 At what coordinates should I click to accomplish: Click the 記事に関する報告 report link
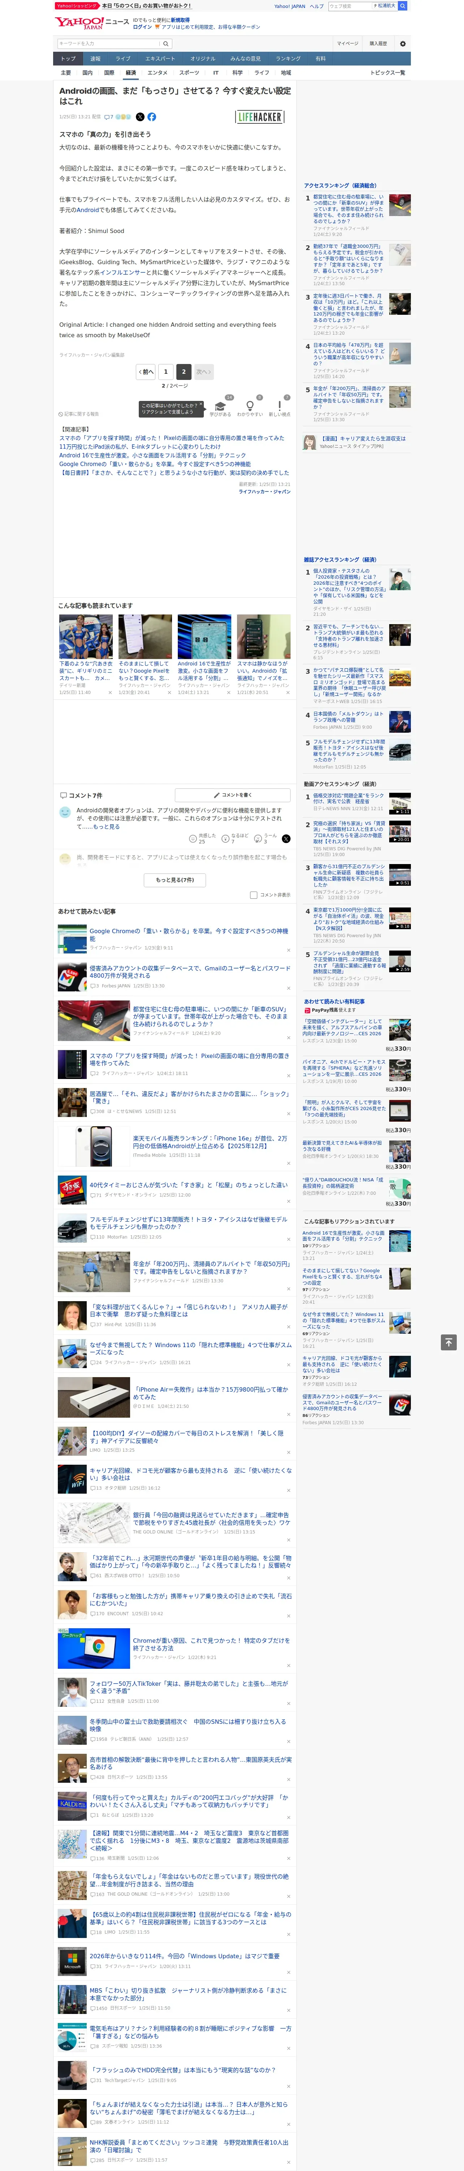(x=79, y=415)
